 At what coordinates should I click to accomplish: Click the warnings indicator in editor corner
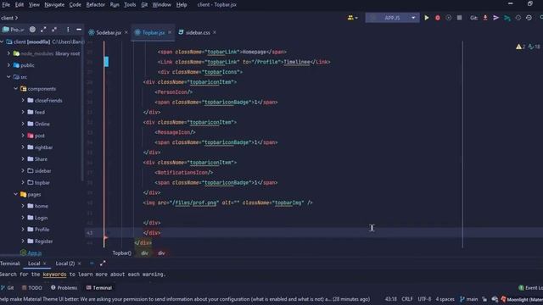[x=520, y=47]
